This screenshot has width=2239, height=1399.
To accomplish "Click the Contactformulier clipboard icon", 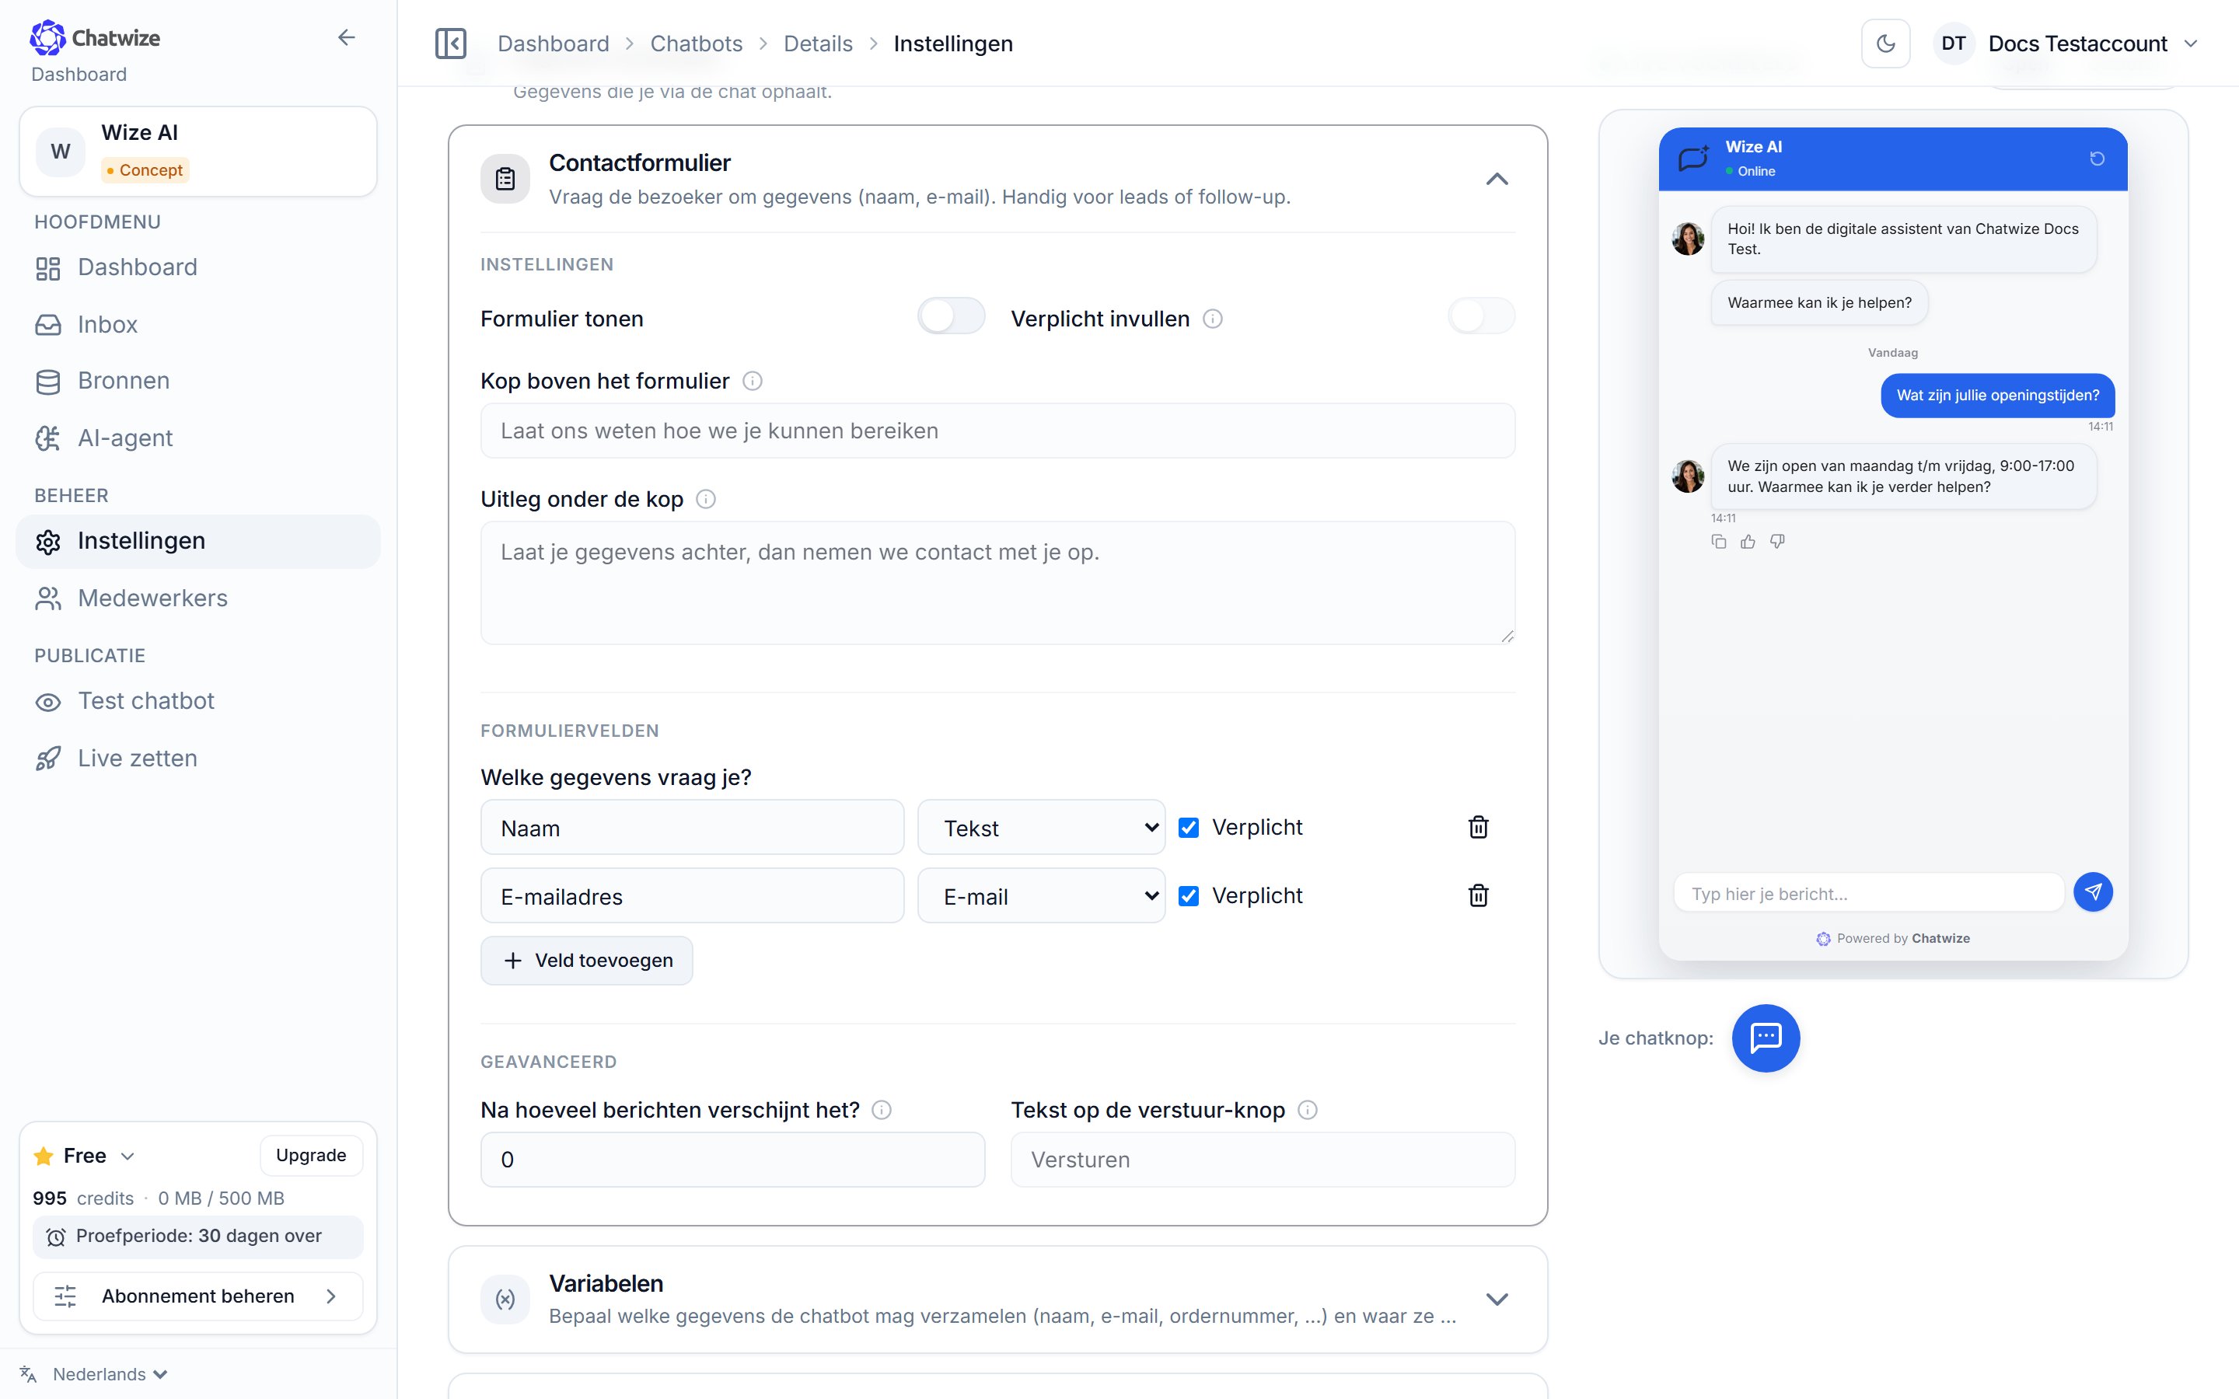I will (x=505, y=179).
